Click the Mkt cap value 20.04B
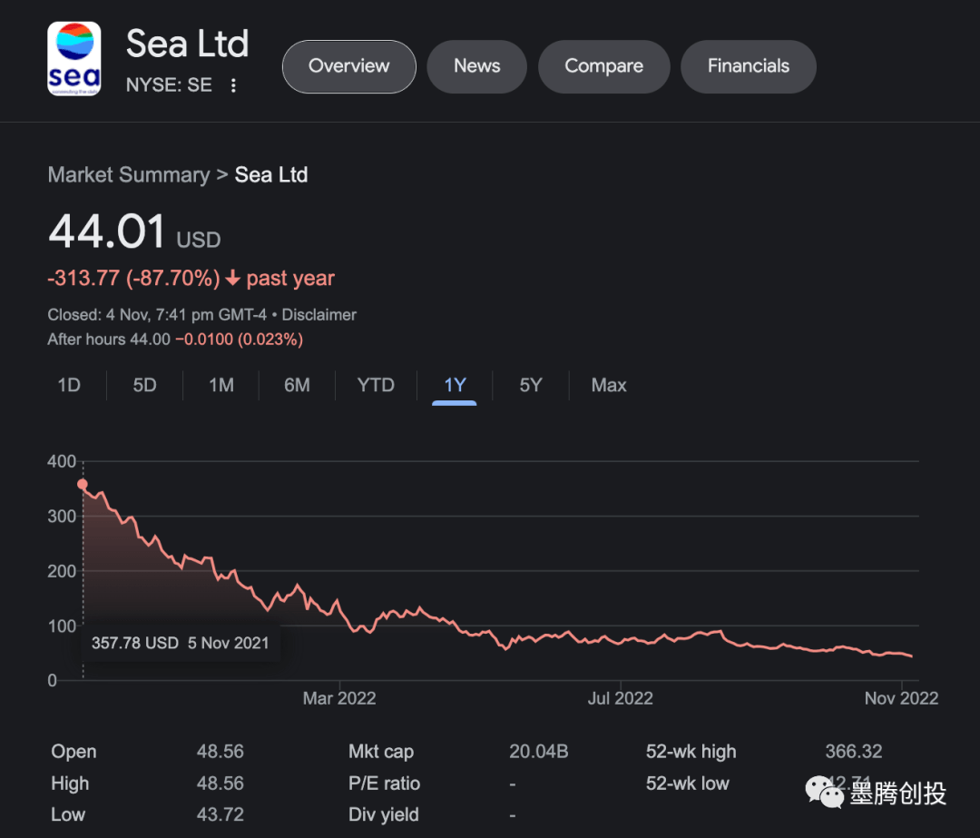 (x=538, y=752)
